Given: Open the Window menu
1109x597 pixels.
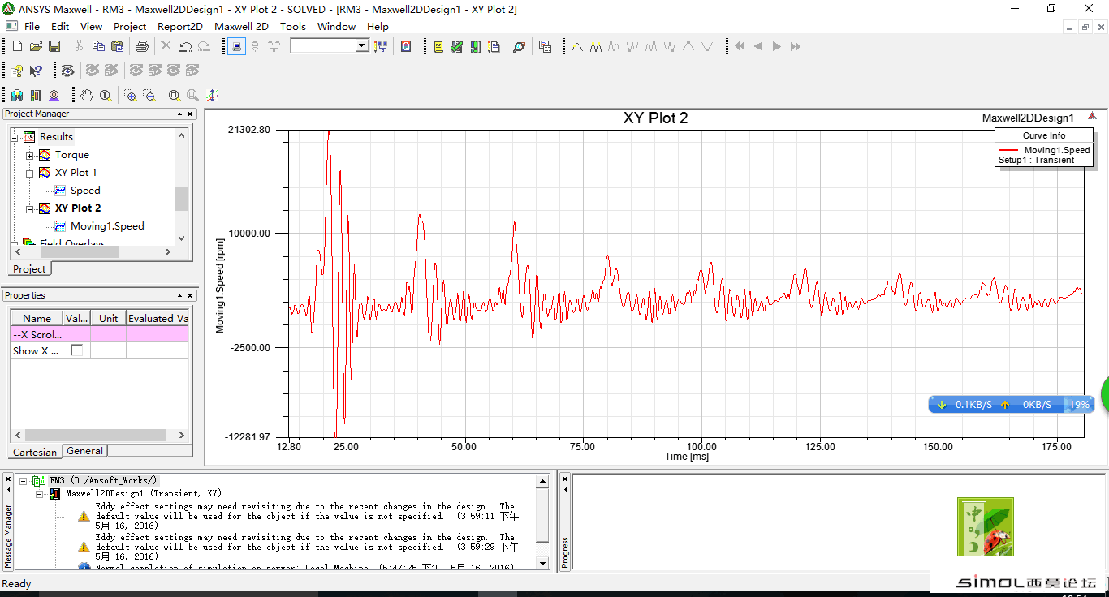Looking at the screenshot, I should point(336,26).
